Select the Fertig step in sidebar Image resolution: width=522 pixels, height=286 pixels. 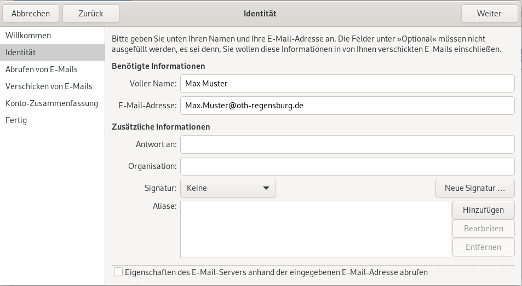point(16,120)
